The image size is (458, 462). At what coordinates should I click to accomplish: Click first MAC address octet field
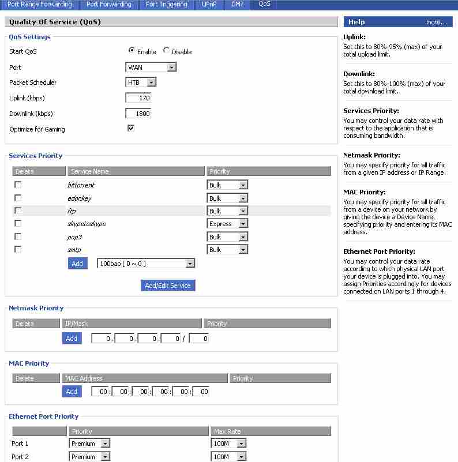coord(100,392)
